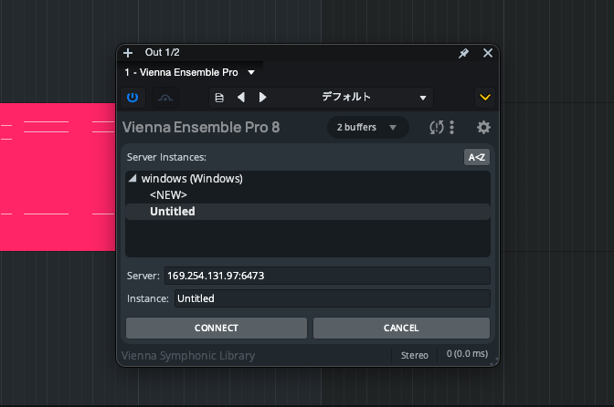Screen dimensions: 614x407
Task: Go to the next preset
Action: point(263,97)
